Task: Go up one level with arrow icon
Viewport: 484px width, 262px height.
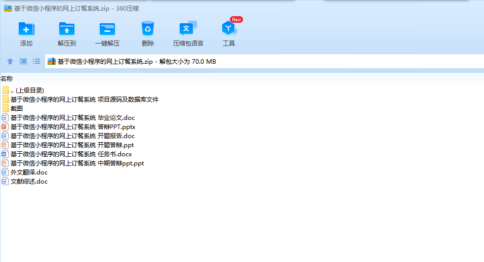Action: pyautogui.click(x=10, y=61)
